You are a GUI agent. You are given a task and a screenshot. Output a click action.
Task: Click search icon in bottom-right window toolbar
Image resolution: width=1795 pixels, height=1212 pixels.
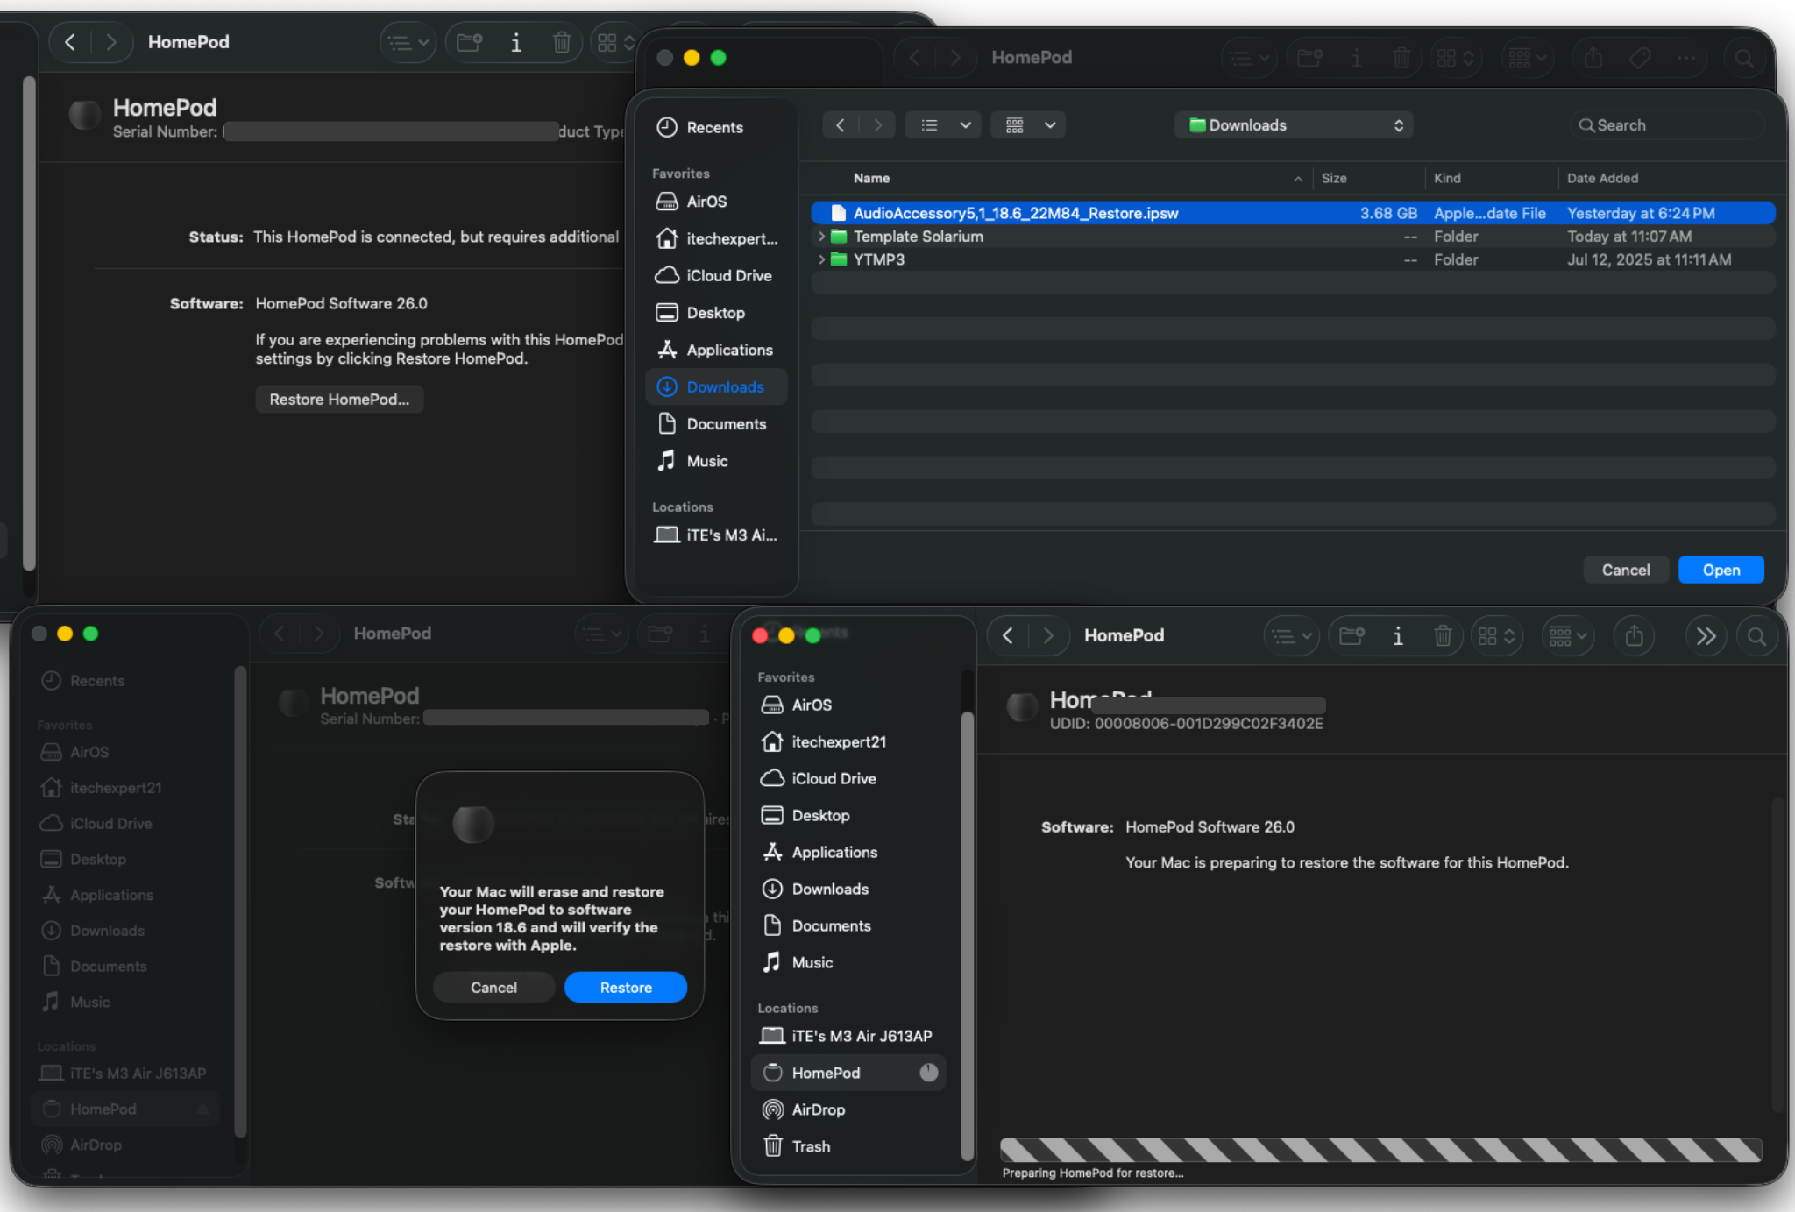click(x=1756, y=635)
